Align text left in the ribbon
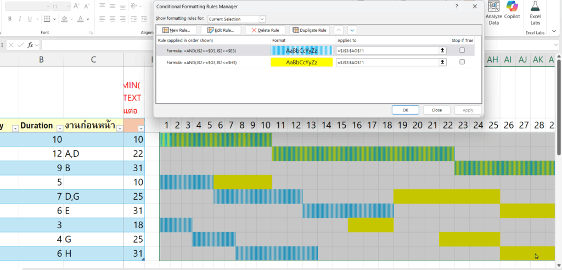Viewport: 562px width, 270px height. pos(103,19)
